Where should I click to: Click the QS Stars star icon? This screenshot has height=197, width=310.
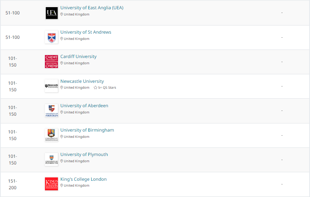tap(95, 88)
